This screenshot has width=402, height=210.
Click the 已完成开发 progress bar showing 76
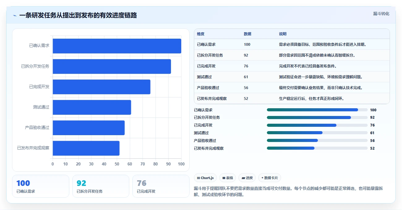click(317, 125)
